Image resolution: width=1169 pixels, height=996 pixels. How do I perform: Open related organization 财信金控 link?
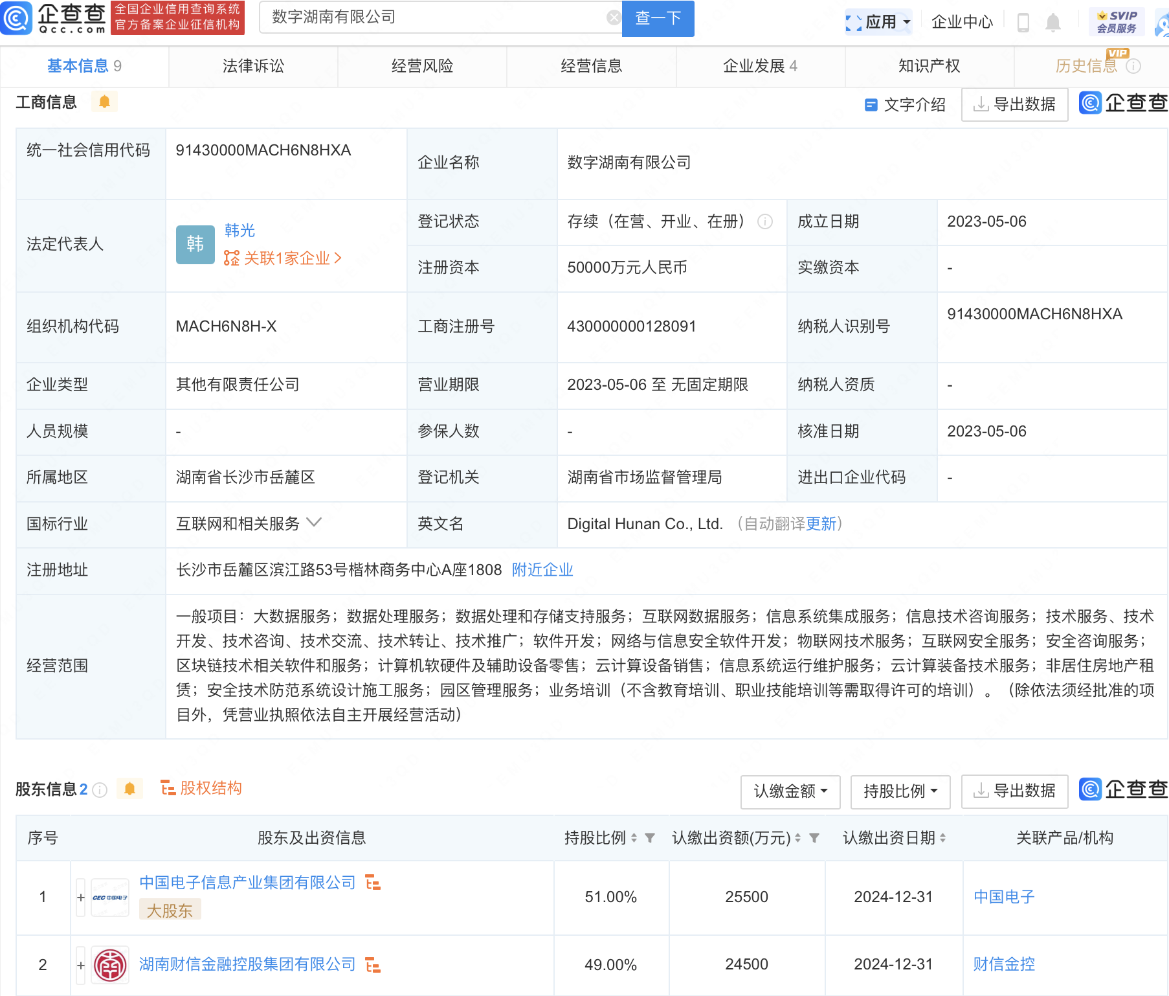coord(1004,965)
